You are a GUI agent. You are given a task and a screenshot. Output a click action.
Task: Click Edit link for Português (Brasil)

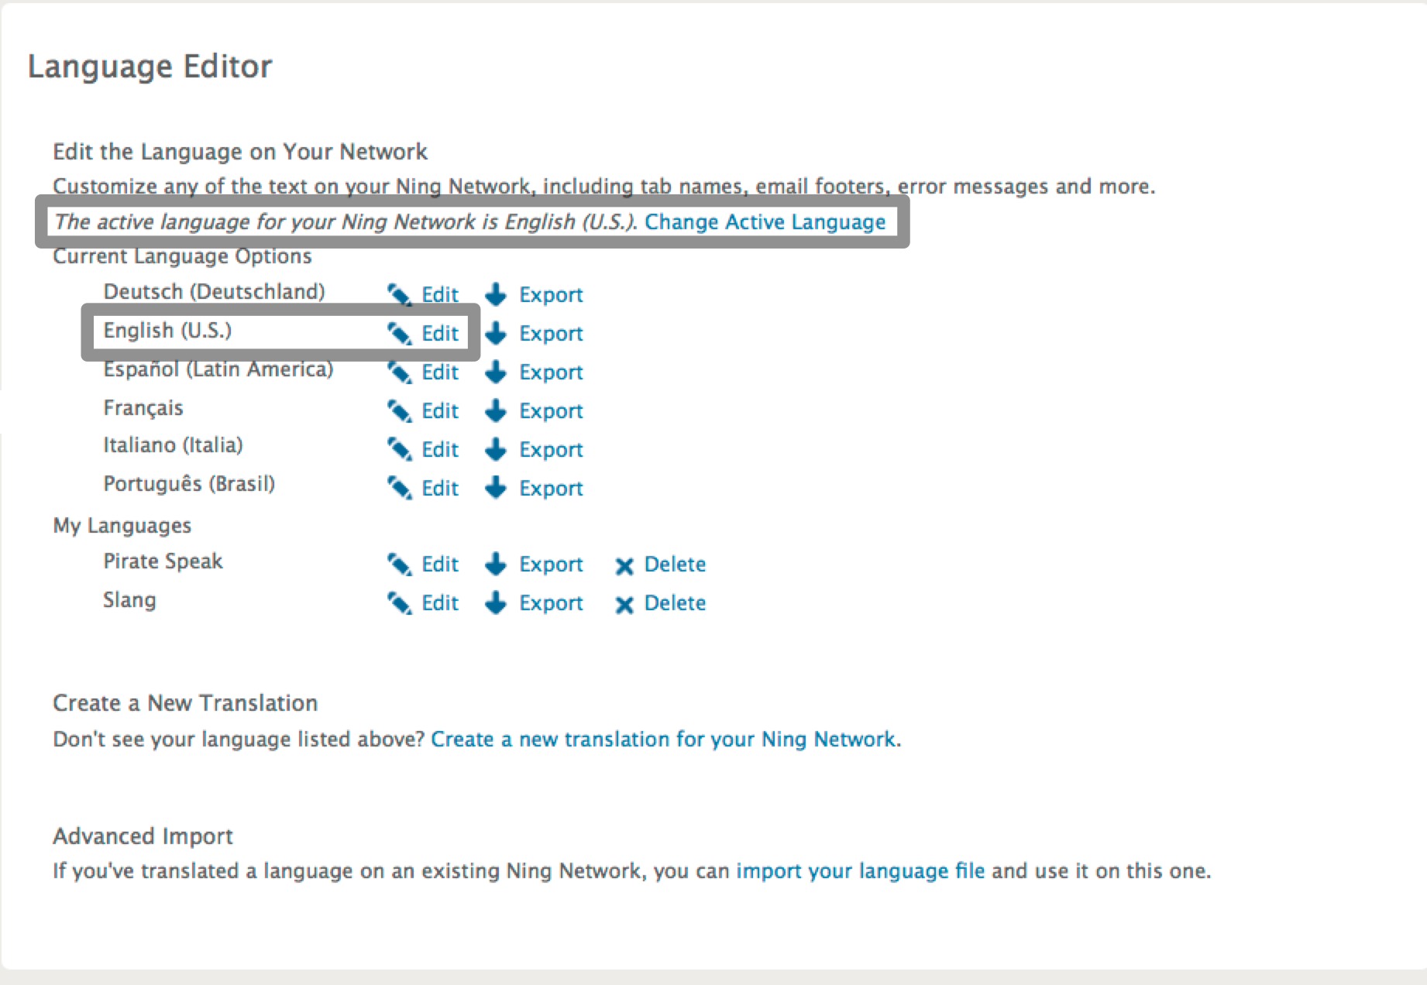pos(440,489)
